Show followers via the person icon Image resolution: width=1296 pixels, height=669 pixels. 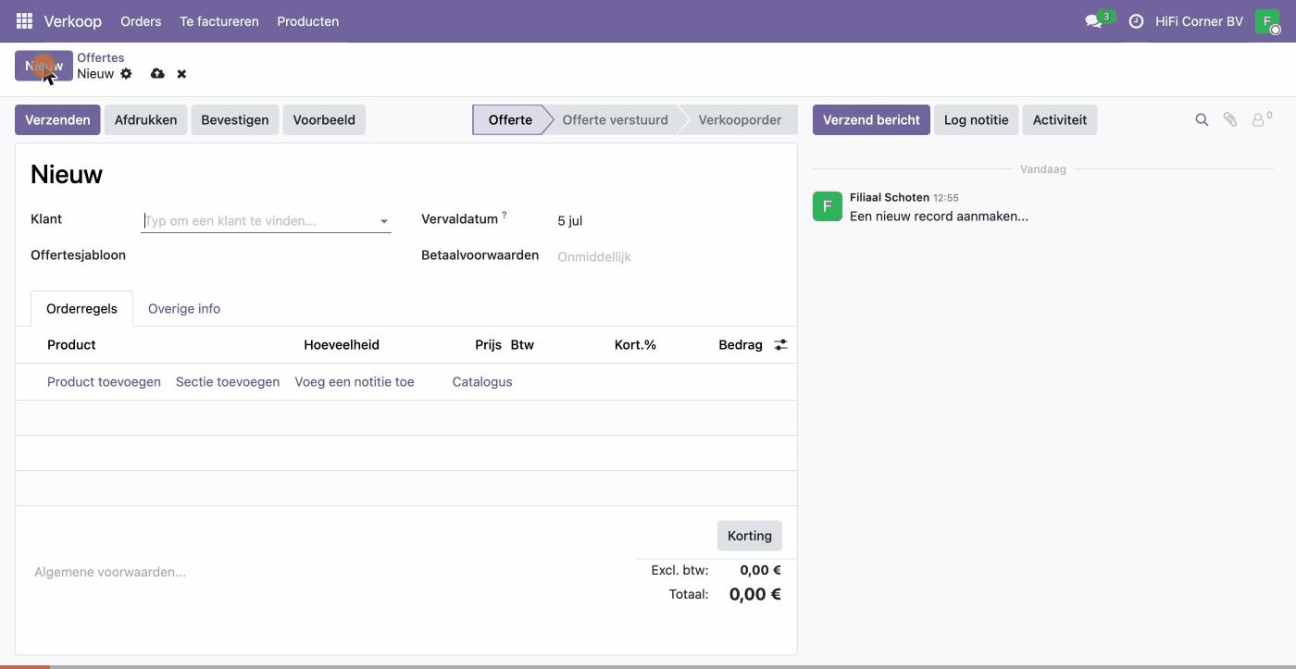click(1260, 119)
